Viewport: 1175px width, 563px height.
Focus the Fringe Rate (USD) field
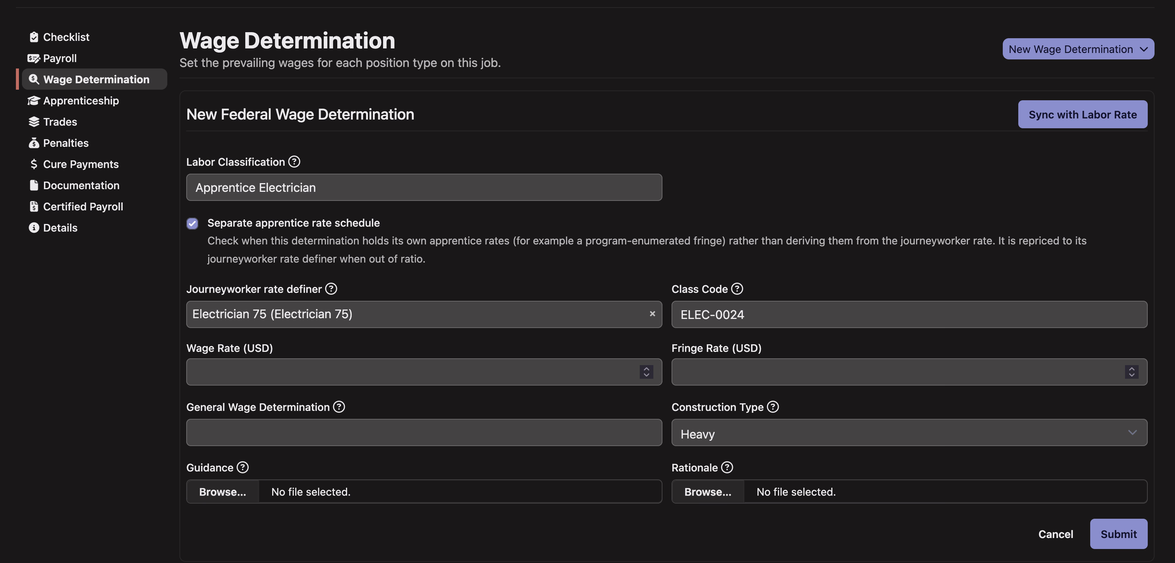(909, 372)
